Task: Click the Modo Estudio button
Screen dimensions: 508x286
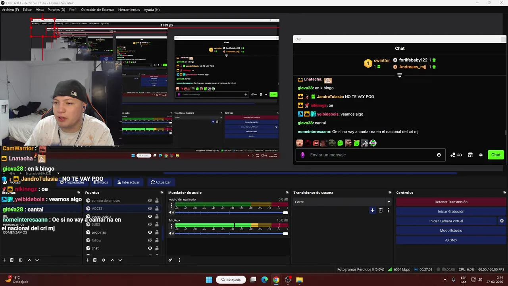Action: pos(451,230)
